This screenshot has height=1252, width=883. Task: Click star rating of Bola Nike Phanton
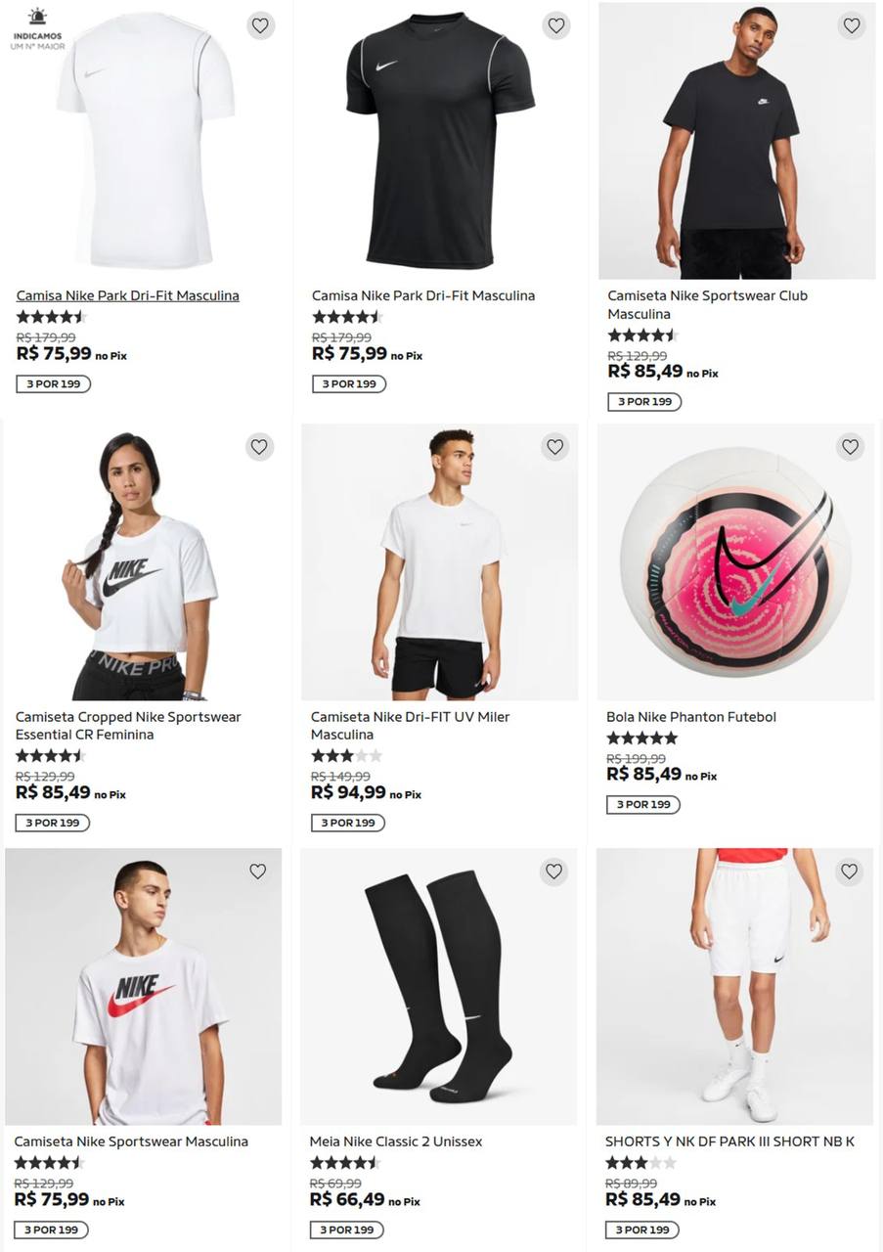(x=642, y=738)
